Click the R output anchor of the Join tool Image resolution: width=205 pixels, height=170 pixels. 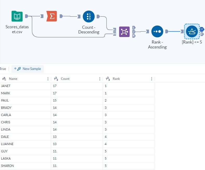(x=134, y=36)
